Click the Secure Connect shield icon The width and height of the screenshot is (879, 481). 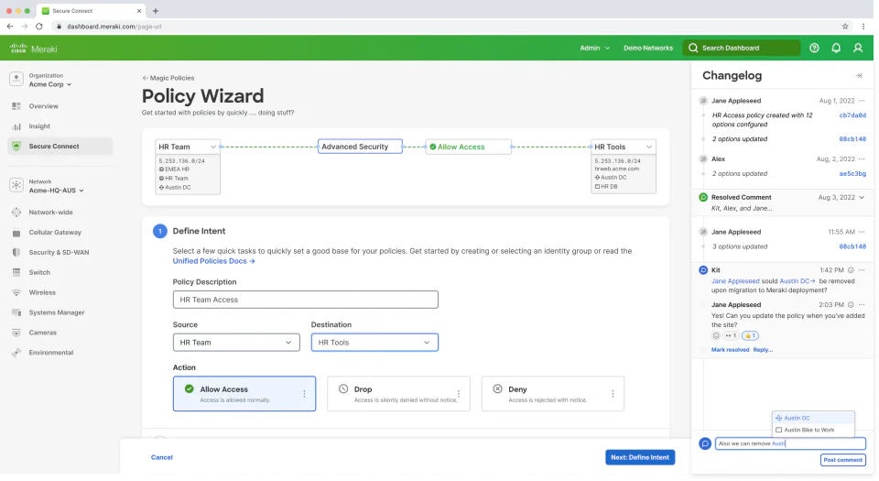(x=16, y=147)
